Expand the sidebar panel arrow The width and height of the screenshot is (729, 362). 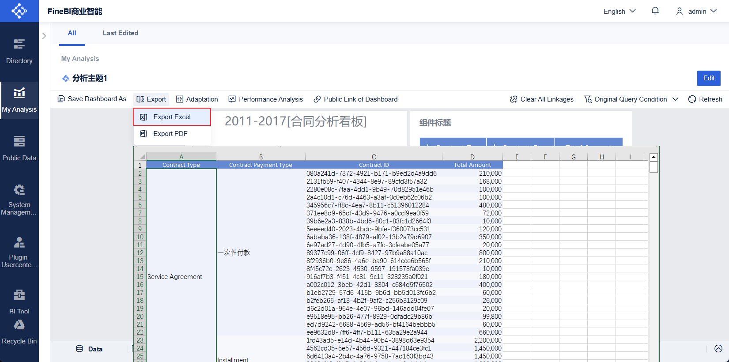pos(44,36)
